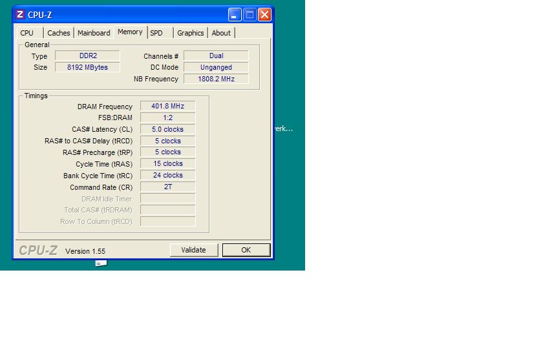Click the CPU-Z window title text
543x339 pixels.
(x=40, y=15)
